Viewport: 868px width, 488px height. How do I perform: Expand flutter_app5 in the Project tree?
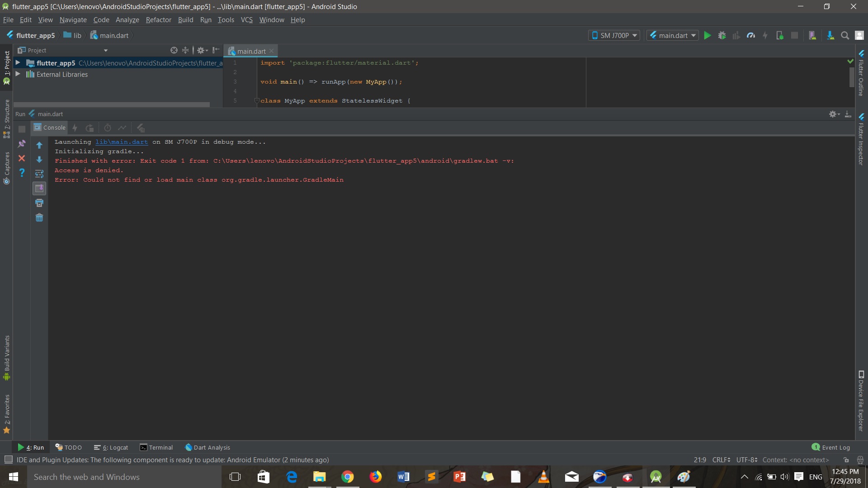pyautogui.click(x=18, y=63)
